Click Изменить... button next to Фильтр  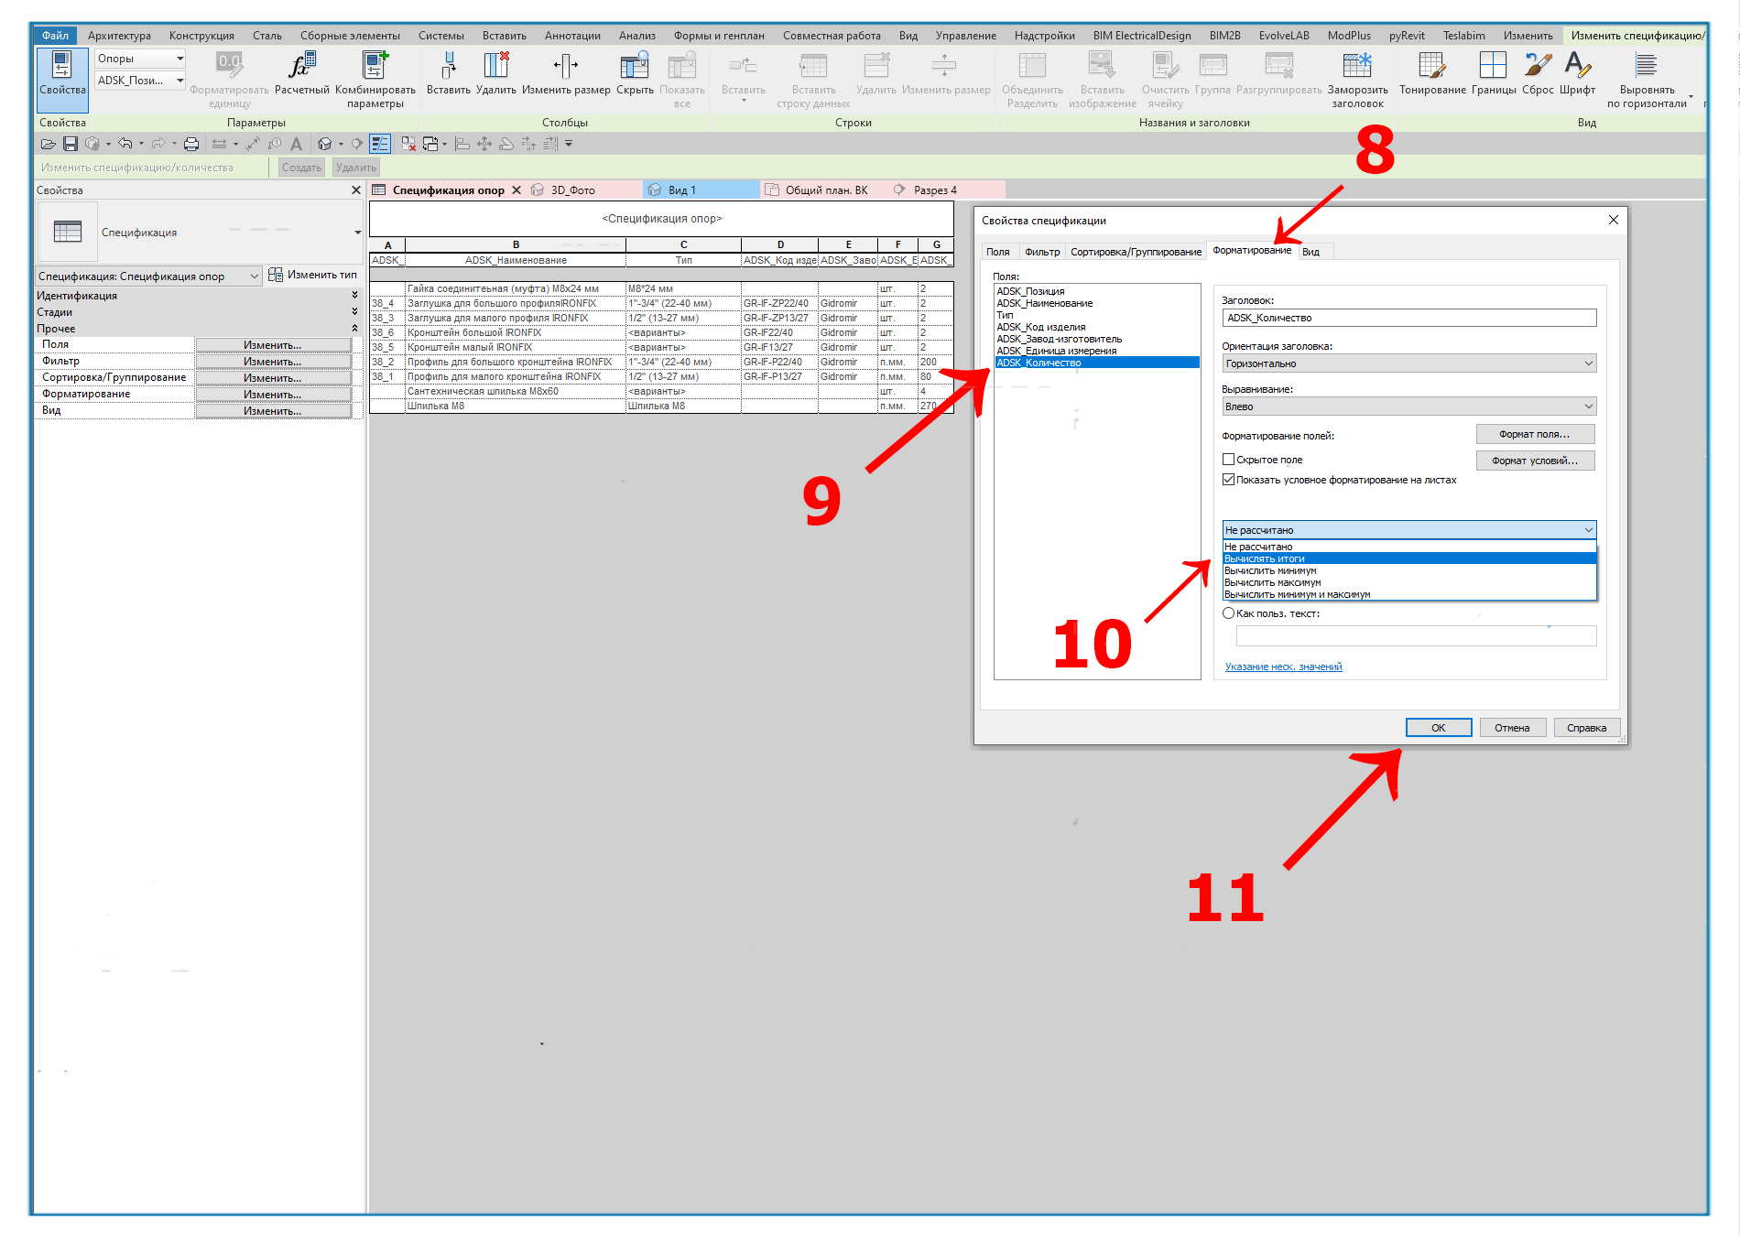273,362
